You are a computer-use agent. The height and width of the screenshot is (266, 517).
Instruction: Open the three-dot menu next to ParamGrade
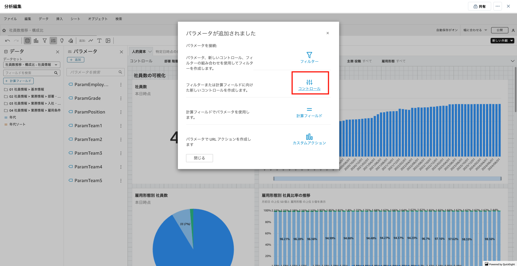coord(121,98)
